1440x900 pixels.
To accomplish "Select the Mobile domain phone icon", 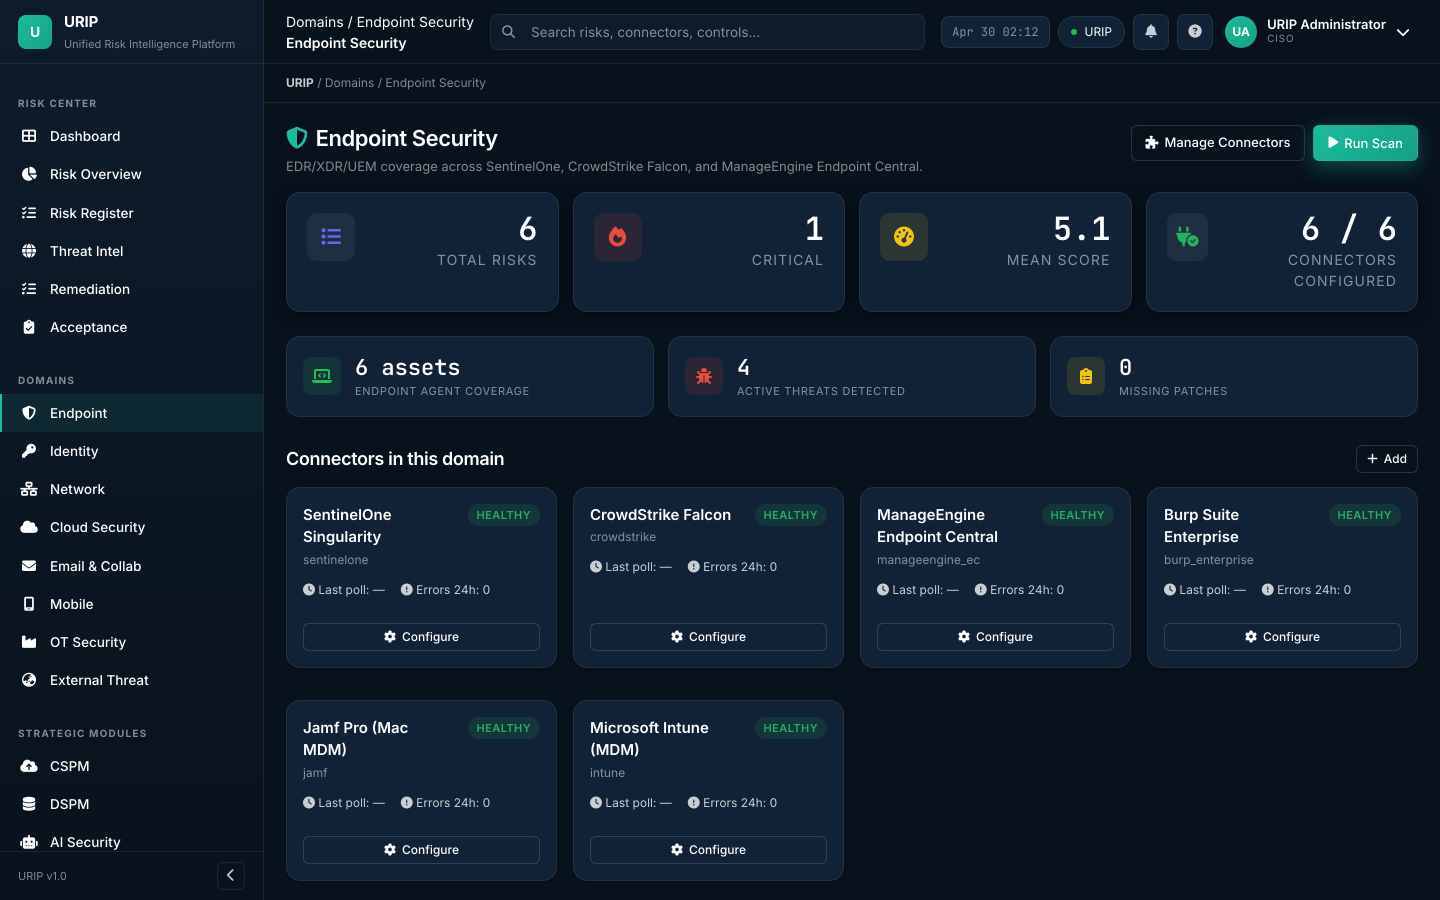I will tap(28, 603).
